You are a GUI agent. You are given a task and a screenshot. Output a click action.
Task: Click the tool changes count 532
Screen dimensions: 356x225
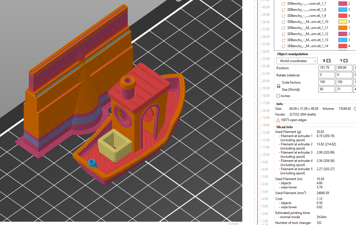319,223
